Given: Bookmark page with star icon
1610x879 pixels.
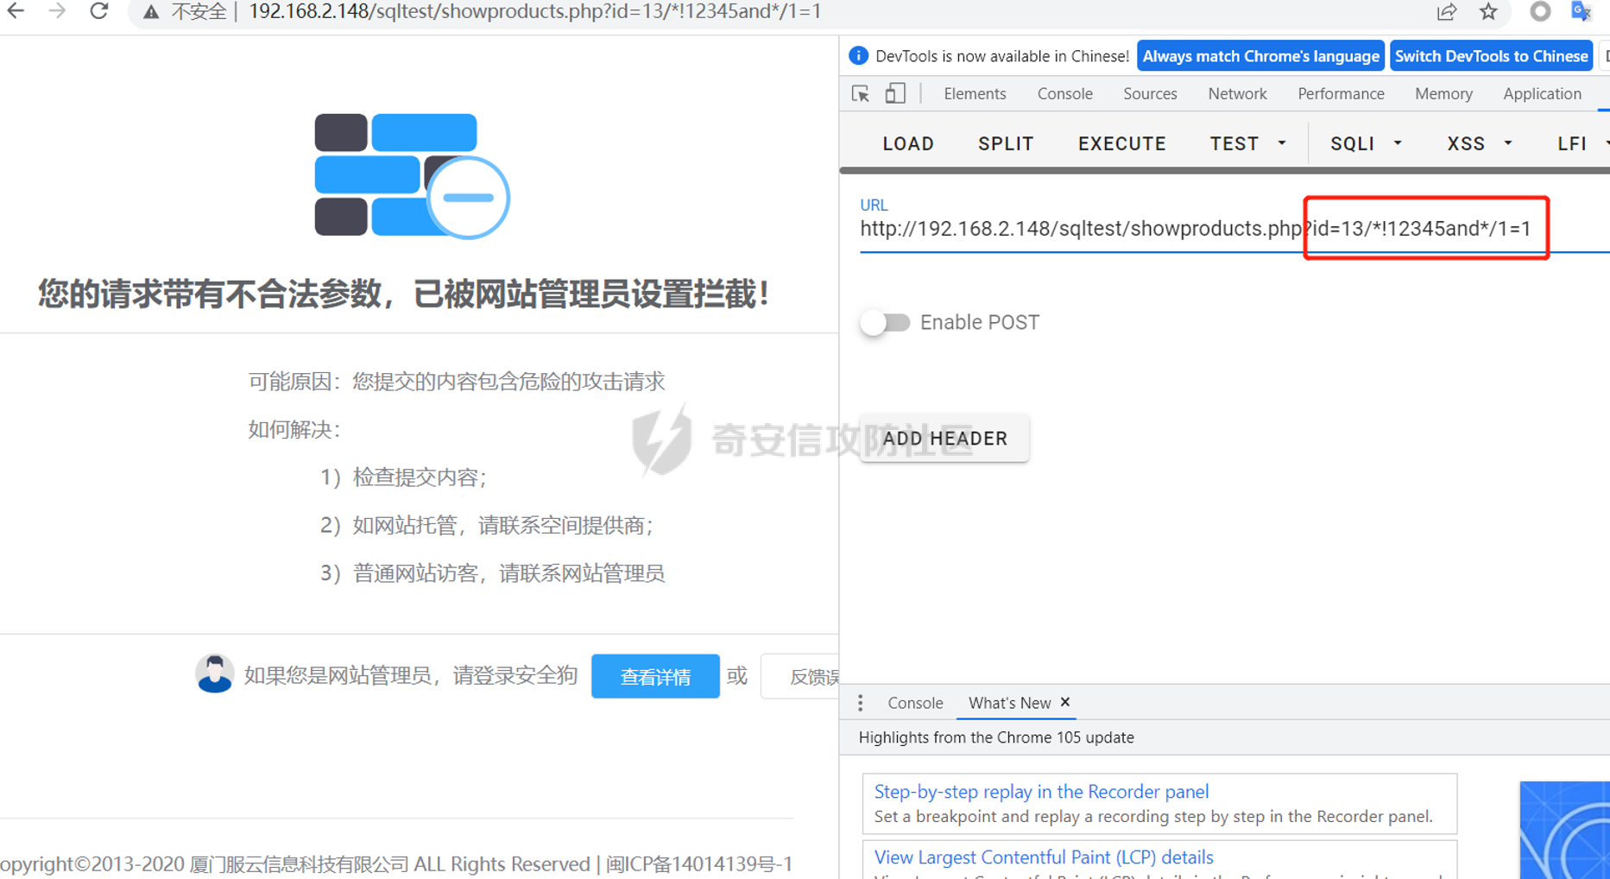Looking at the screenshot, I should [1488, 12].
